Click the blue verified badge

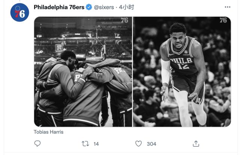[89, 7]
